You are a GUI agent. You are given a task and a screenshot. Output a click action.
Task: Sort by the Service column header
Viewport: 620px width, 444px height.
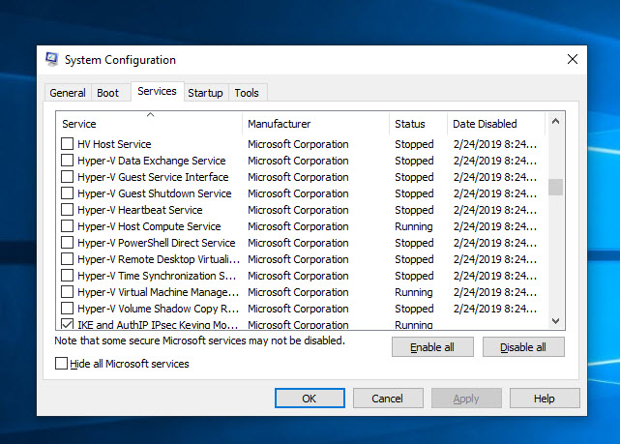coord(149,124)
